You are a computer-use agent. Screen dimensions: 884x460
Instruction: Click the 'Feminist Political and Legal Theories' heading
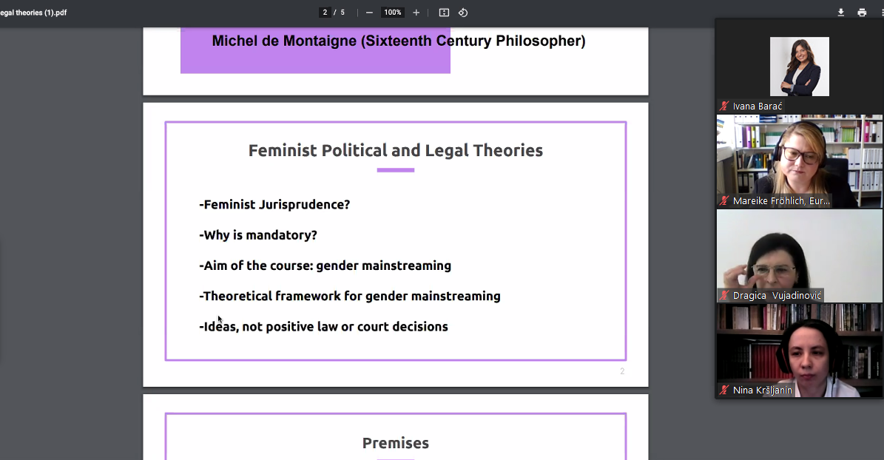(395, 151)
